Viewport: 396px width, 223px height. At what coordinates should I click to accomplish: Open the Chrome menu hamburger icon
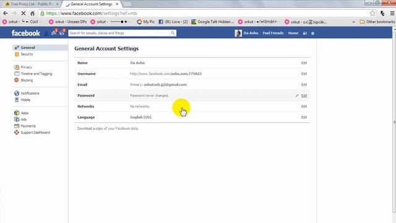point(392,14)
